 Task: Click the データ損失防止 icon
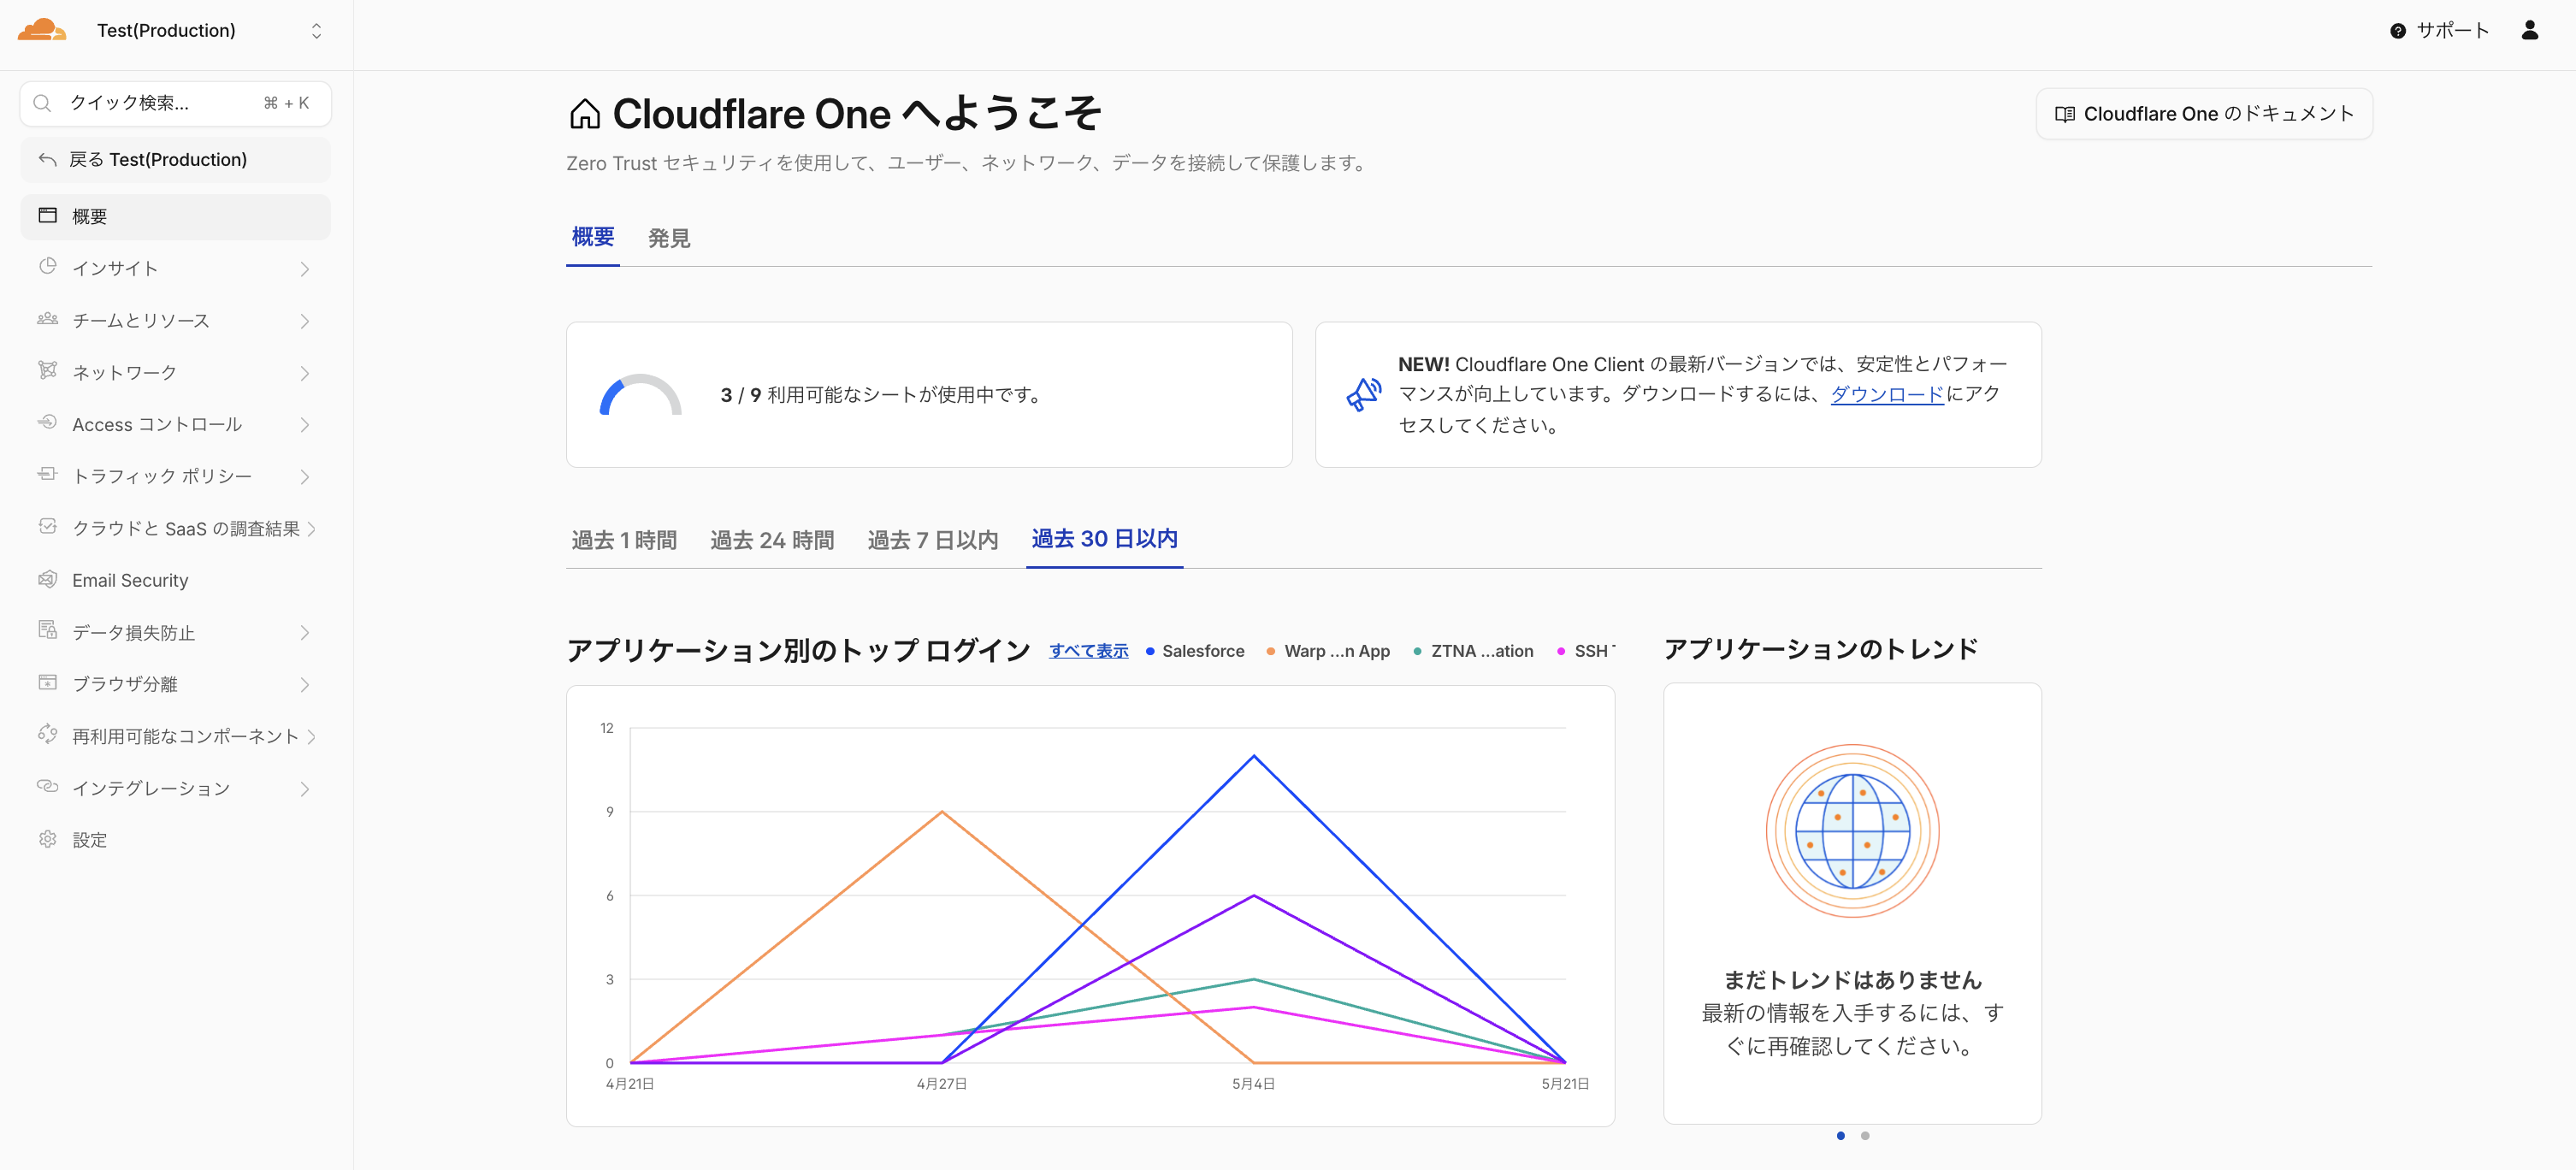tap(47, 631)
